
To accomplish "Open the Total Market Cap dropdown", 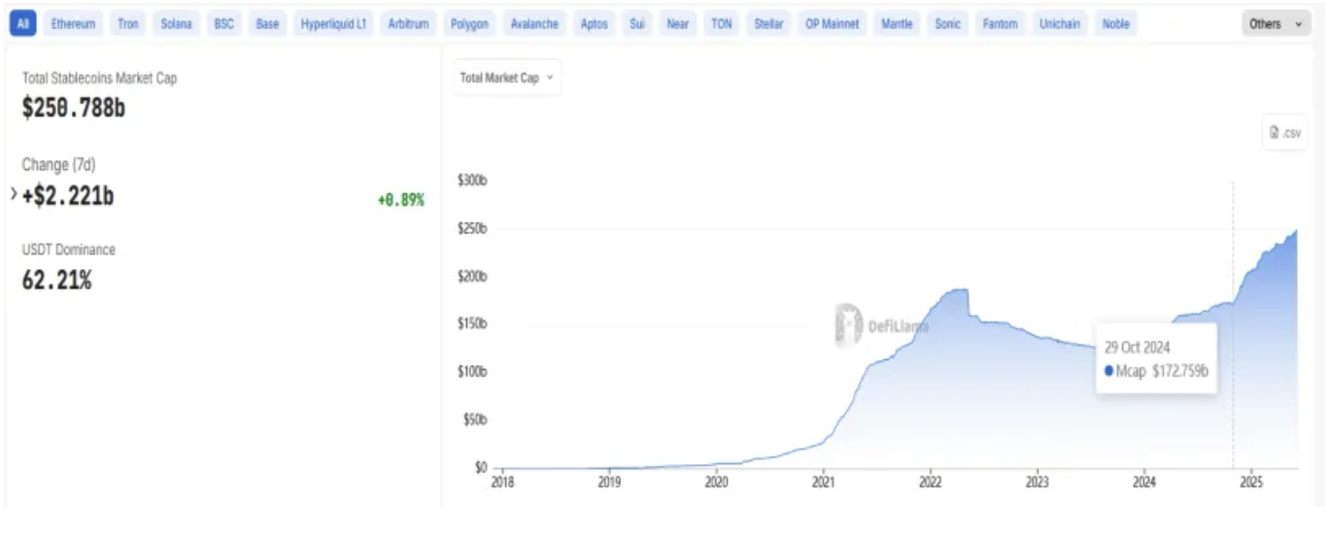I will 506,78.
